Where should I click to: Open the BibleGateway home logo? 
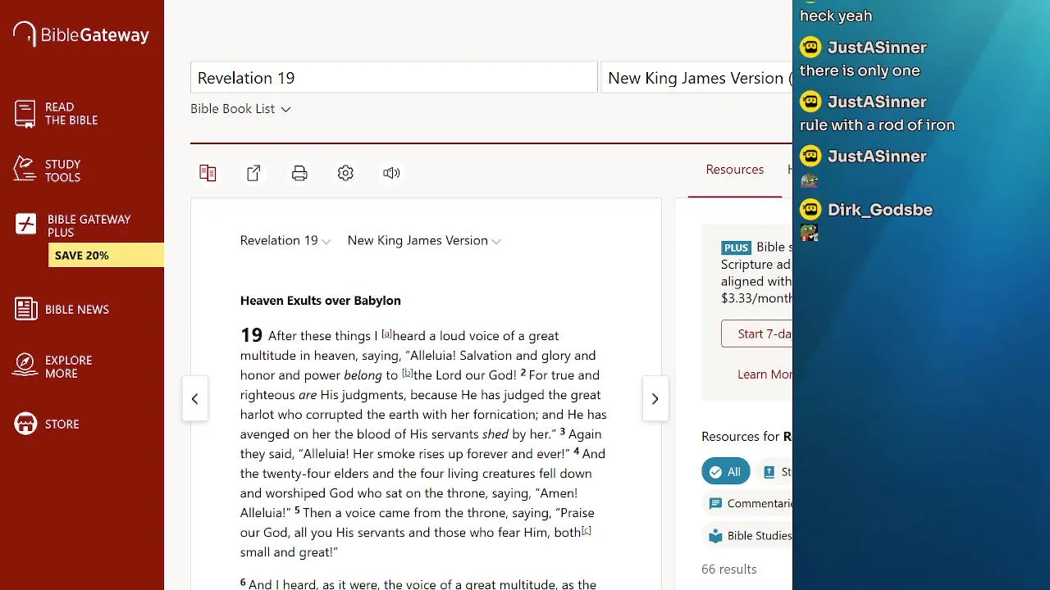pos(81,34)
